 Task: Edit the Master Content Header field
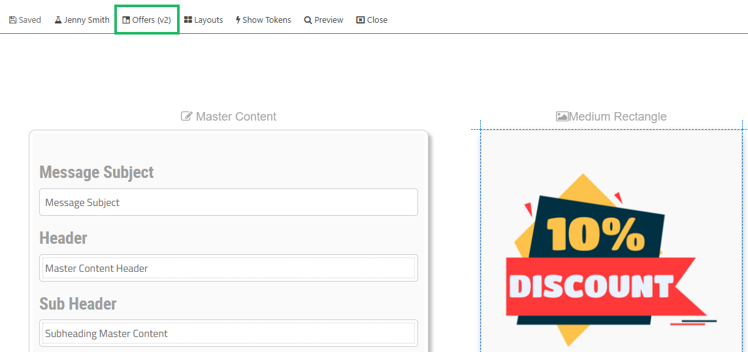click(228, 268)
